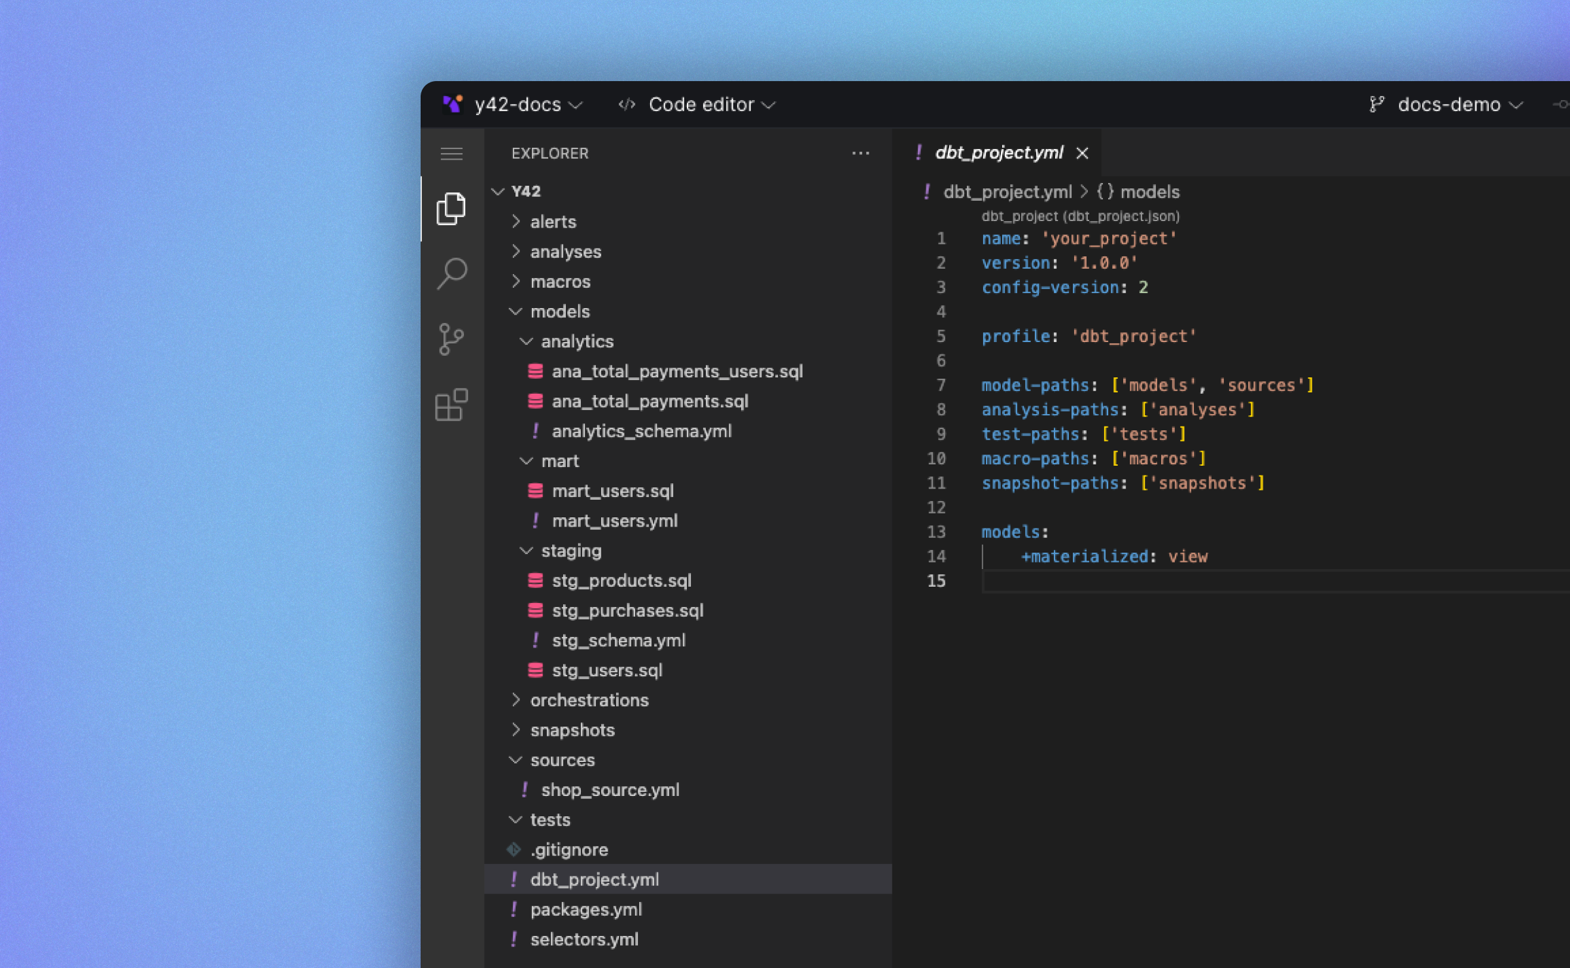This screenshot has width=1570, height=968.
Task: Open packages.yml file
Action: coord(585,910)
